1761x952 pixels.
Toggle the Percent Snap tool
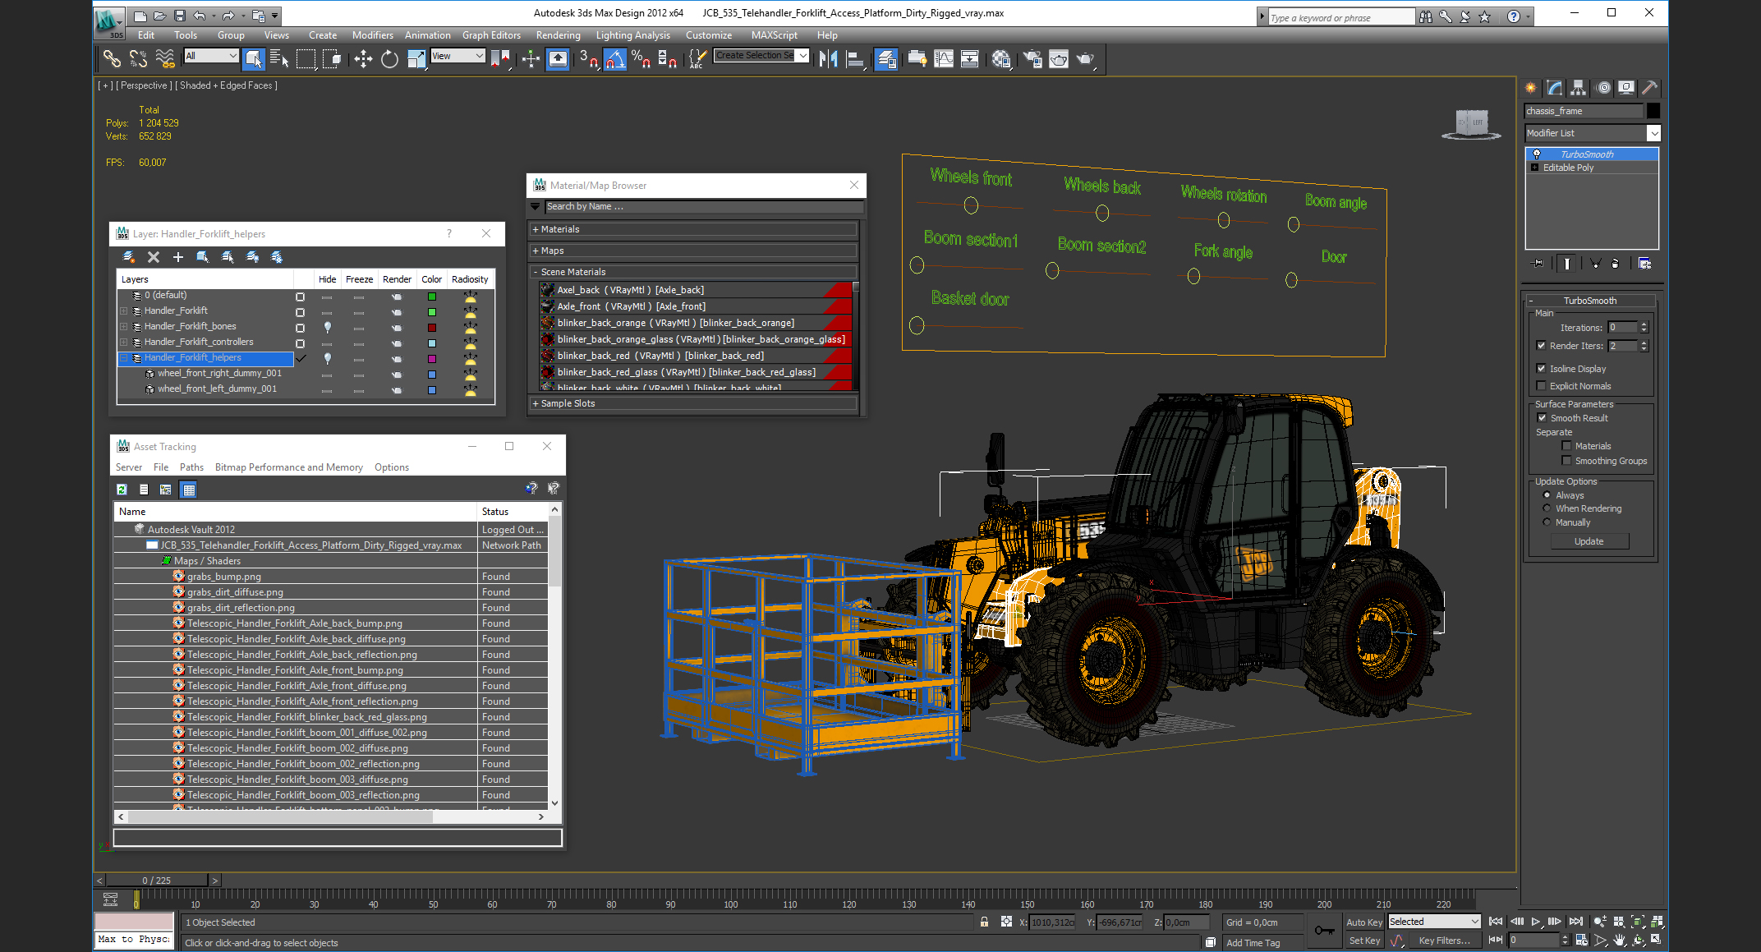coord(641,58)
